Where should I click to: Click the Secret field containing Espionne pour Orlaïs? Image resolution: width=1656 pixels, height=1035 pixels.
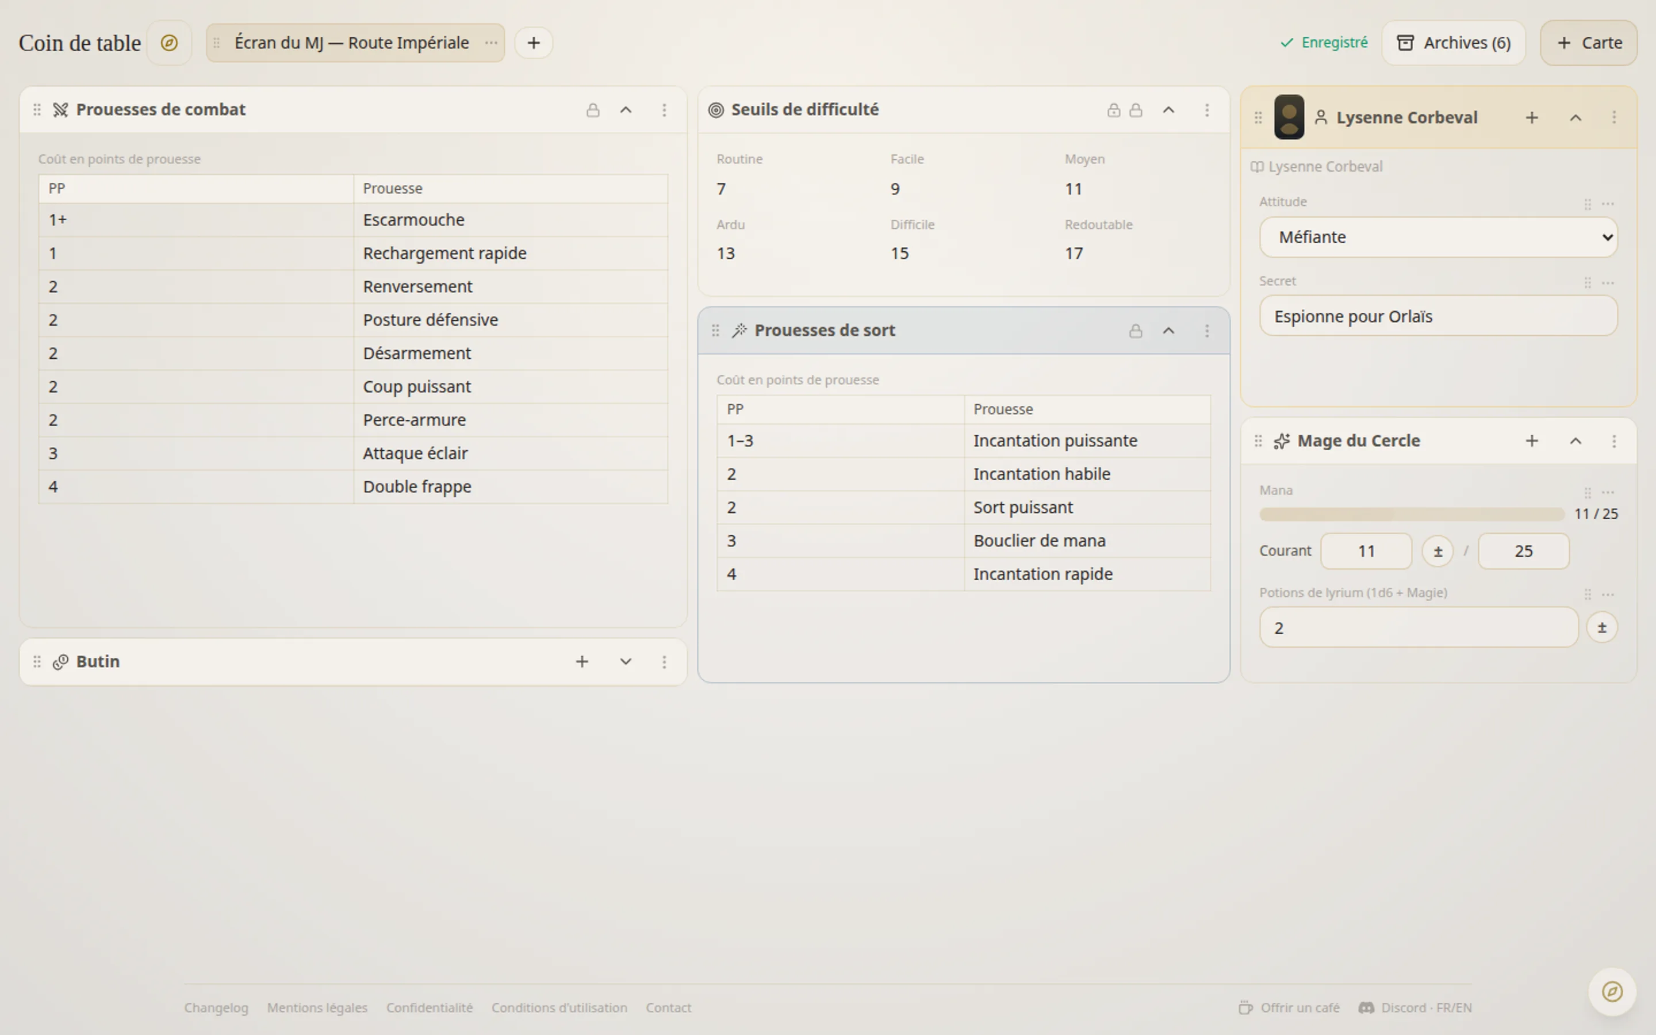(x=1439, y=316)
